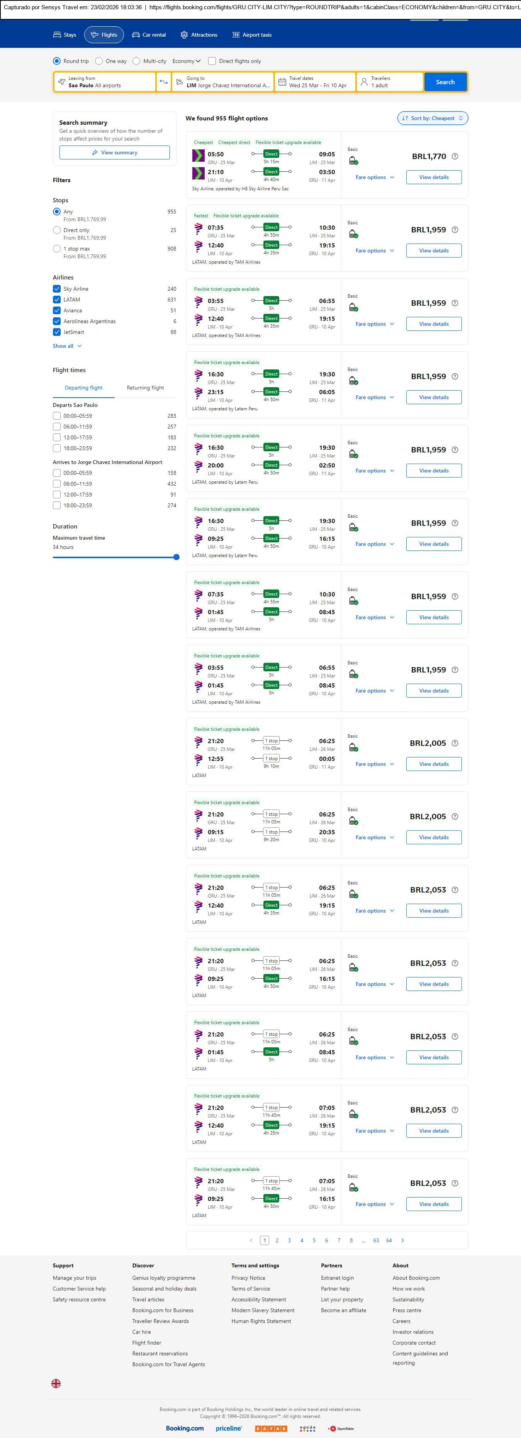
Task: Click the maximum travel time slider handle
Action: pyautogui.click(x=176, y=557)
